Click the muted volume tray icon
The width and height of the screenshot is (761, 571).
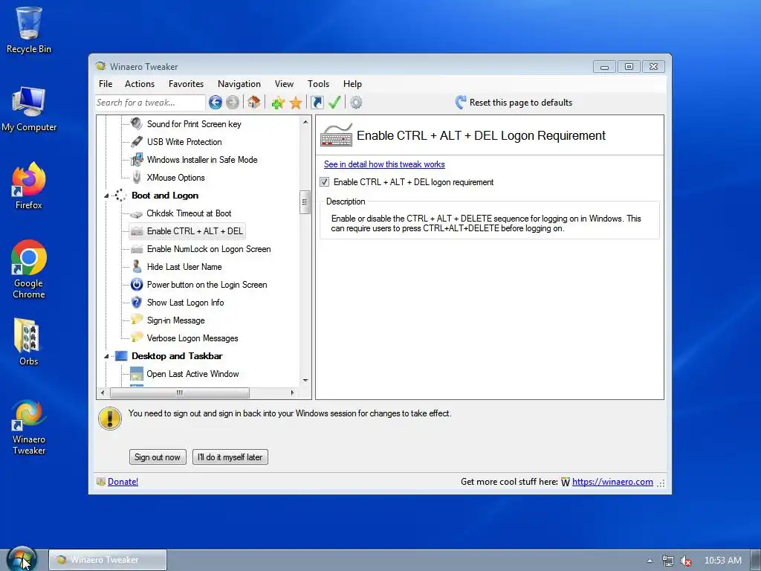686,561
